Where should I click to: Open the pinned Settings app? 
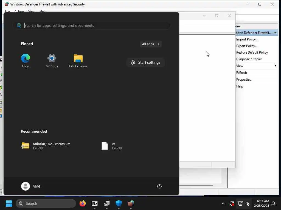(52, 61)
